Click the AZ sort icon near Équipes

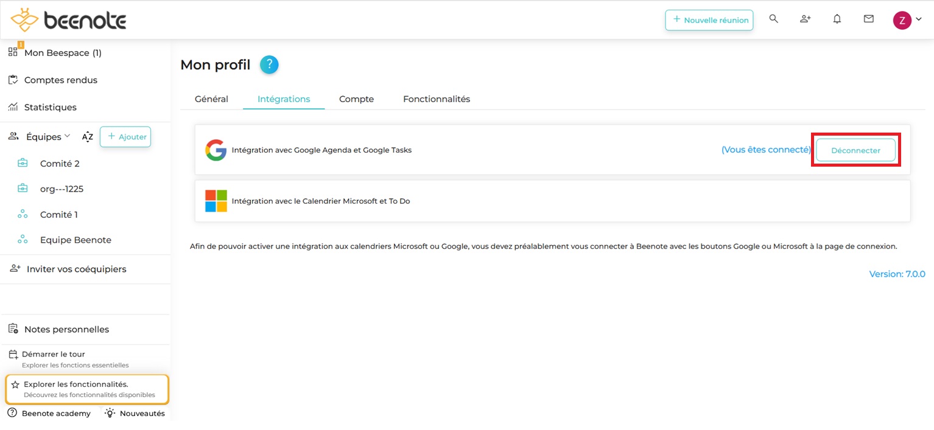point(87,137)
